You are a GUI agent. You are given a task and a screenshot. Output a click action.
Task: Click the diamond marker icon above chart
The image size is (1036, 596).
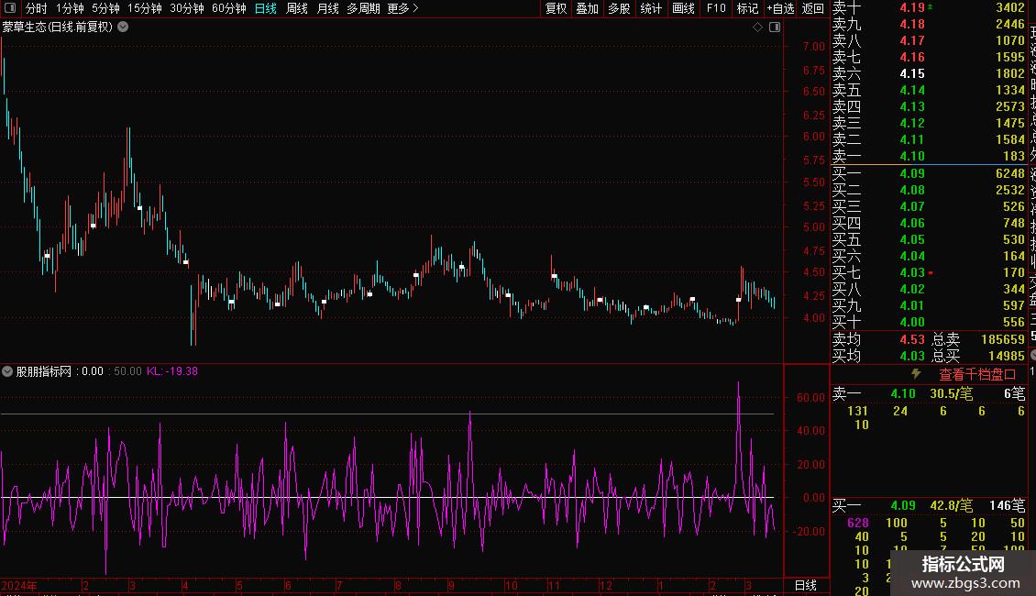[x=758, y=28]
